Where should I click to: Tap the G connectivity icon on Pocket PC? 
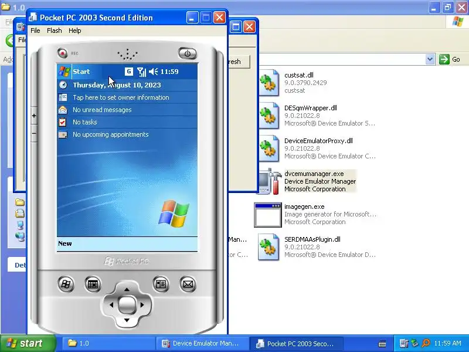(128, 72)
